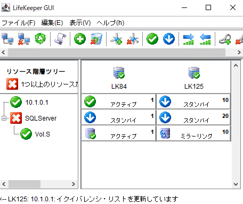
Task: Click the tree pane scroll left arrow
Action: pyautogui.click(x=4, y=184)
